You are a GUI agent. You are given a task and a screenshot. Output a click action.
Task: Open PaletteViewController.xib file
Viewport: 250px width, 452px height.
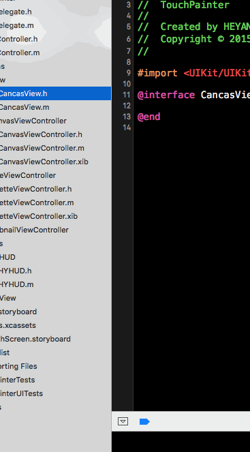tap(39, 216)
